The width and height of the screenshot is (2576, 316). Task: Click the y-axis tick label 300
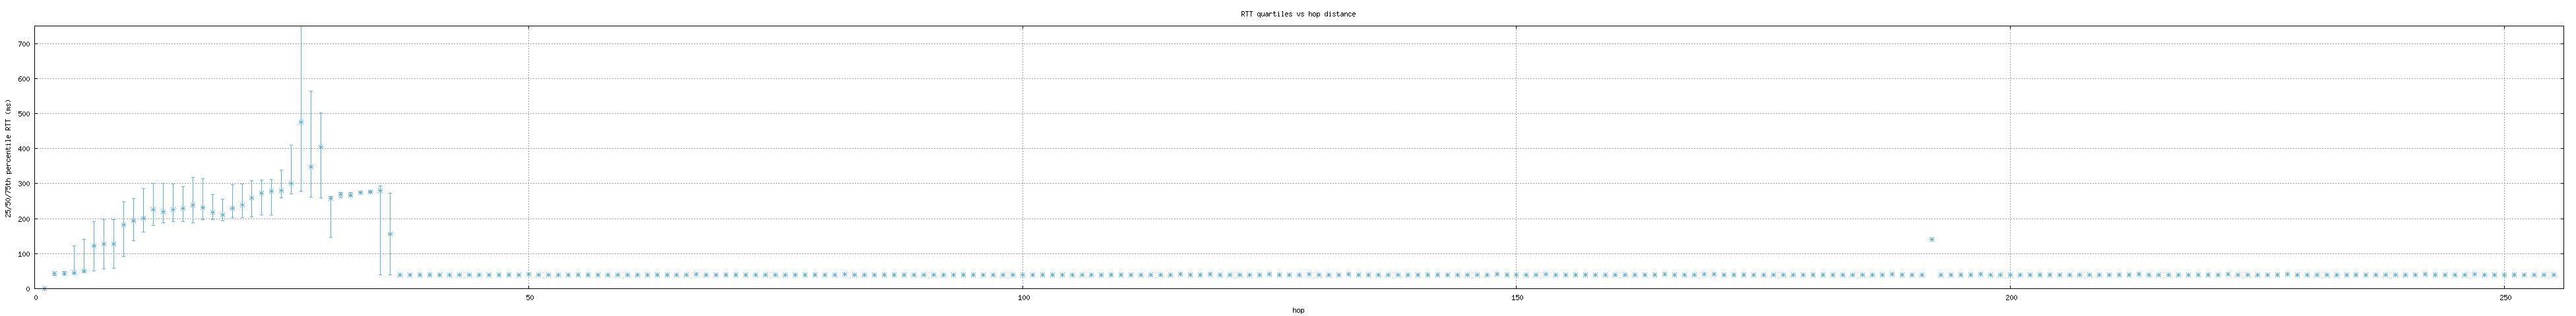(23, 184)
